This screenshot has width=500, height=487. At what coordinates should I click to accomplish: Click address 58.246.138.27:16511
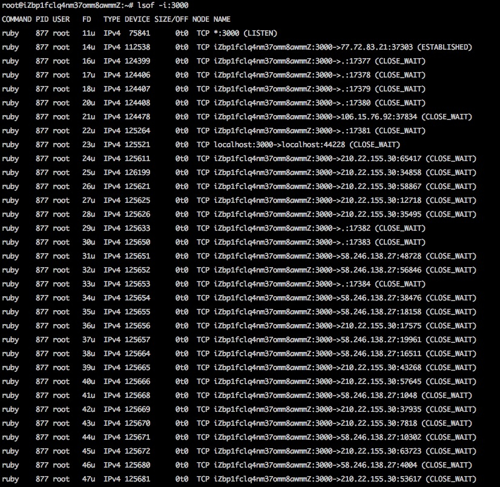[381, 354]
